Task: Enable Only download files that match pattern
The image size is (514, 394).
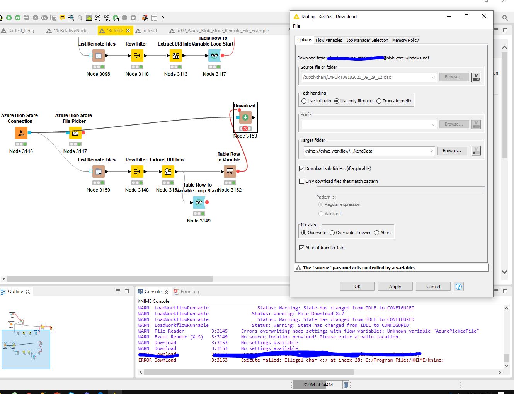Action: point(302,181)
